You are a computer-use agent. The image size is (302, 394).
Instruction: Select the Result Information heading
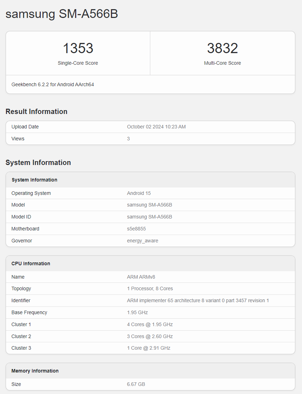coord(37,112)
